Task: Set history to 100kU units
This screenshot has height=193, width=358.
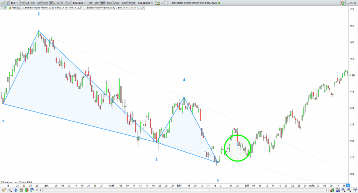Action: (x=132, y=3)
